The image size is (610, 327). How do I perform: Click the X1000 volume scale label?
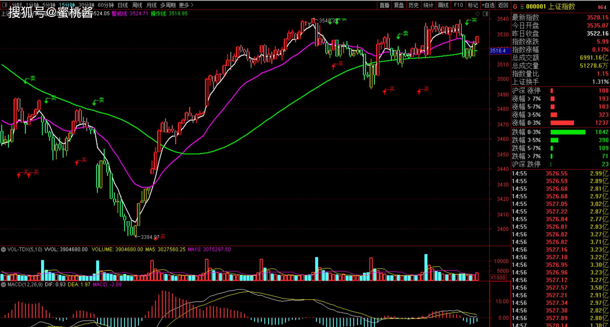pos(498,278)
